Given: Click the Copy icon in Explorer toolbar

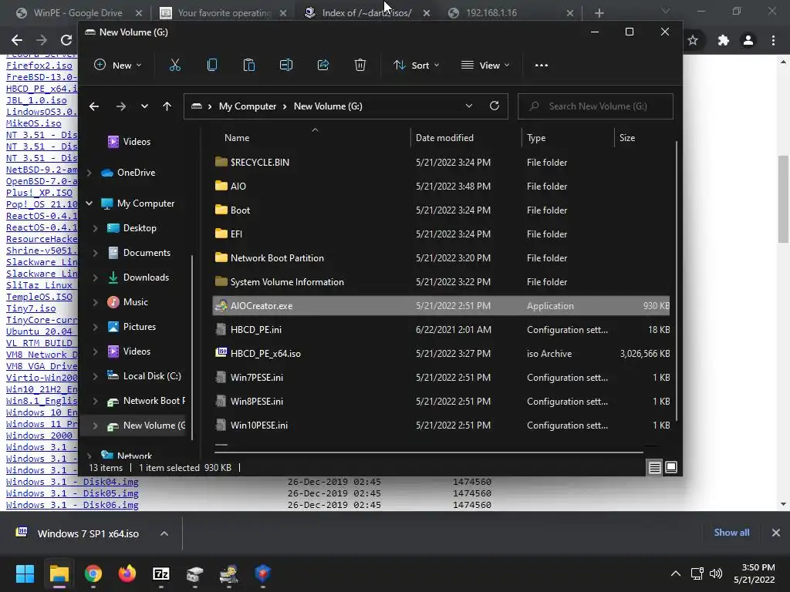Looking at the screenshot, I should click(x=212, y=65).
